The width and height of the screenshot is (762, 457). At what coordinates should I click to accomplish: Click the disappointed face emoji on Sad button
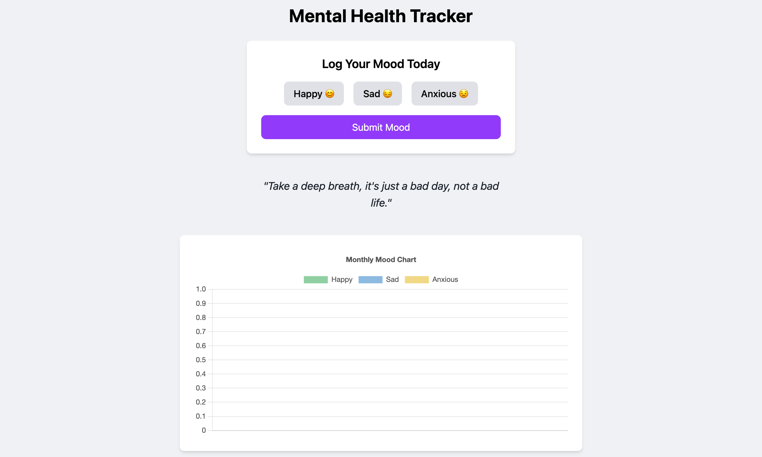click(x=388, y=94)
